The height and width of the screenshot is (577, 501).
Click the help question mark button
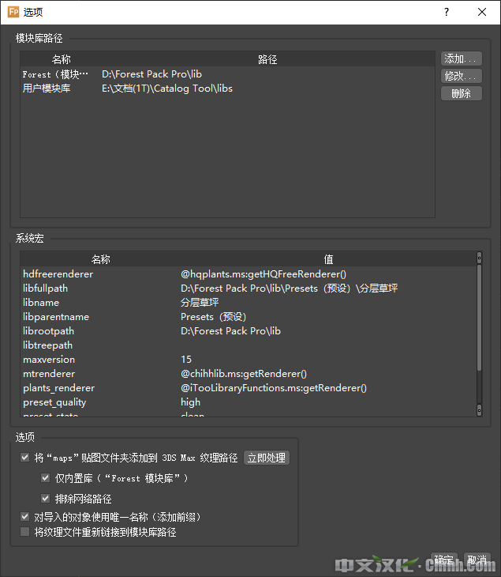click(x=447, y=12)
